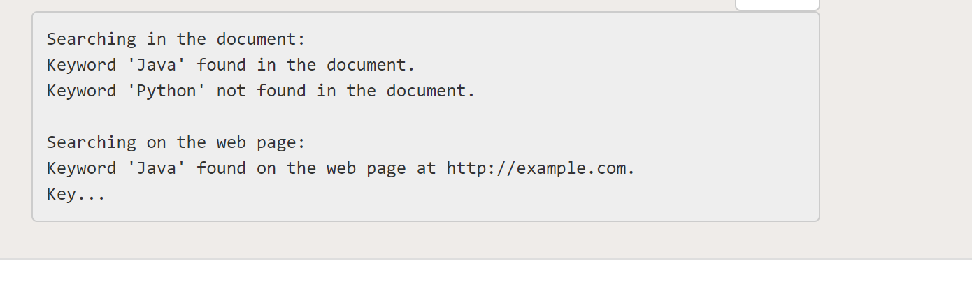
Task: Click the 'Searching on the web page:' line
Action: pyautogui.click(x=176, y=142)
